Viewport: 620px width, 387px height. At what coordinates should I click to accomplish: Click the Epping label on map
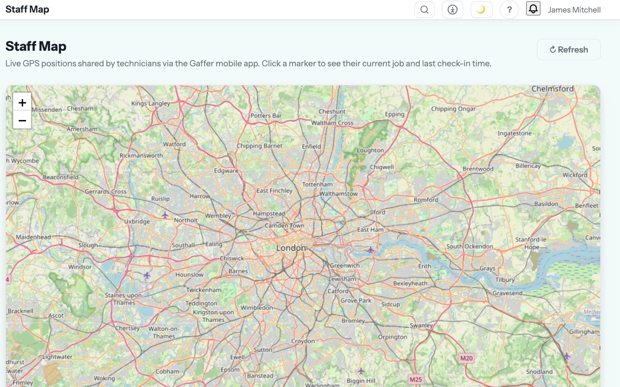pyautogui.click(x=395, y=114)
